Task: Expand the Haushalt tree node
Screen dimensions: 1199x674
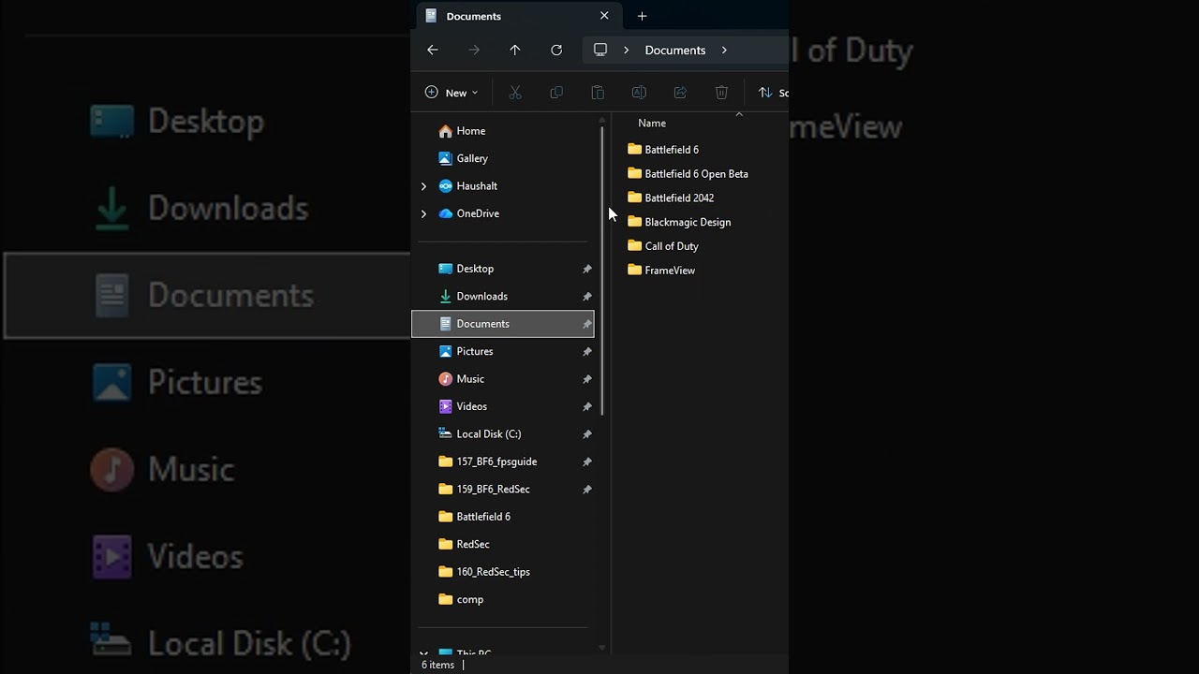Action: (423, 186)
